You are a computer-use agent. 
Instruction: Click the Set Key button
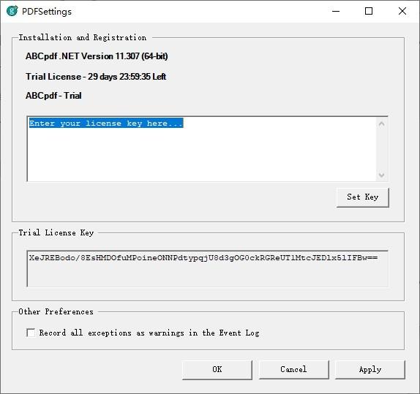[x=363, y=197]
